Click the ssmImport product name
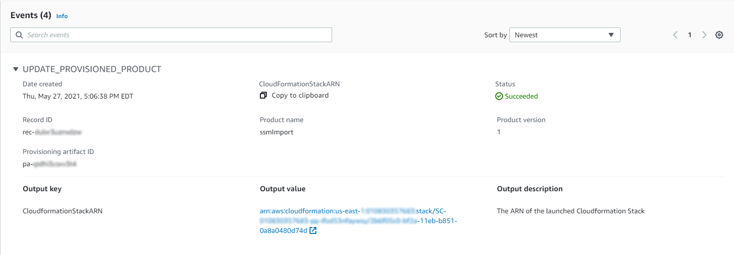The image size is (734, 255). click(277, 132)
